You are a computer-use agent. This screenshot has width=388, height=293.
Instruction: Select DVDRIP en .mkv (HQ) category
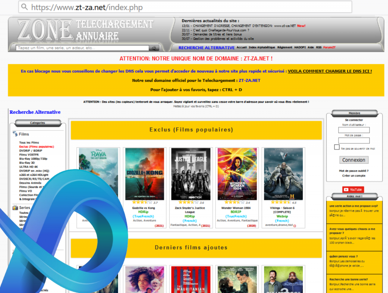[34, 171]
